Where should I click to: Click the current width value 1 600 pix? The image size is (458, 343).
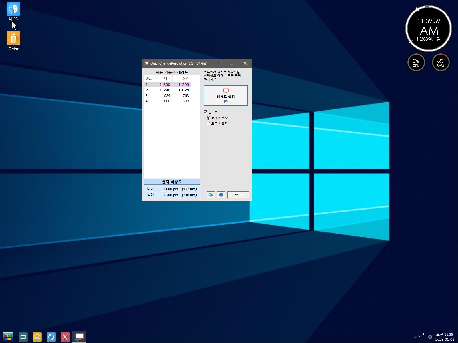coord(171,189)
